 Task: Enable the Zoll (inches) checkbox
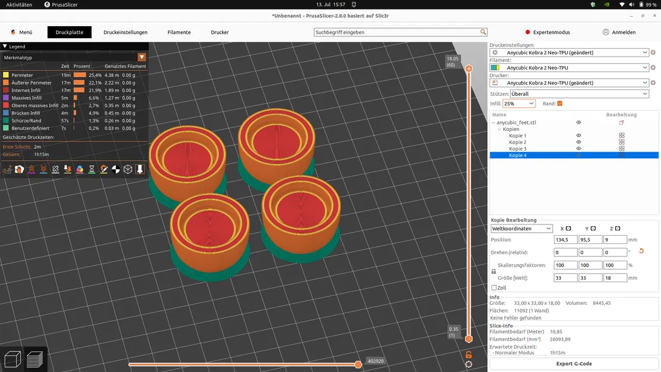click(494, 287)
